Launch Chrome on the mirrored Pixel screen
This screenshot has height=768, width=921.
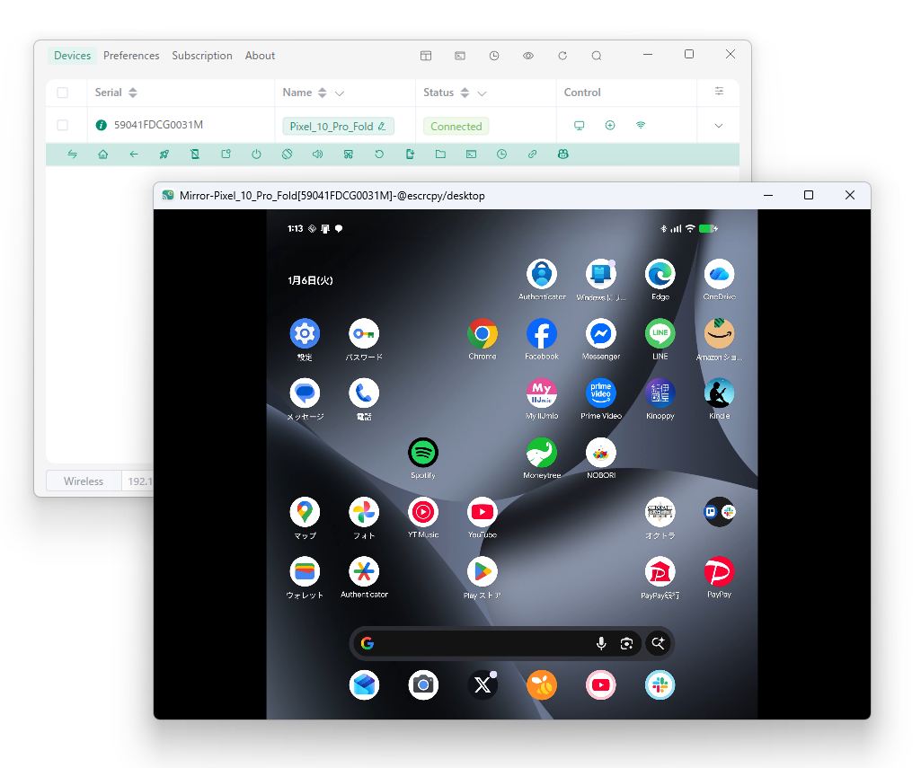point(483,334)
